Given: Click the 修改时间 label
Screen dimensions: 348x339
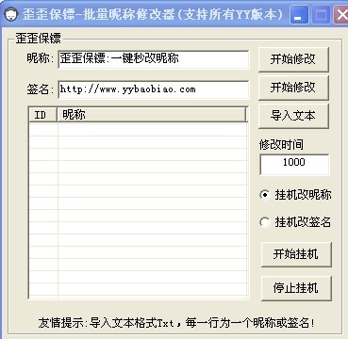Looking at the screenshot, I should point(281,145).
